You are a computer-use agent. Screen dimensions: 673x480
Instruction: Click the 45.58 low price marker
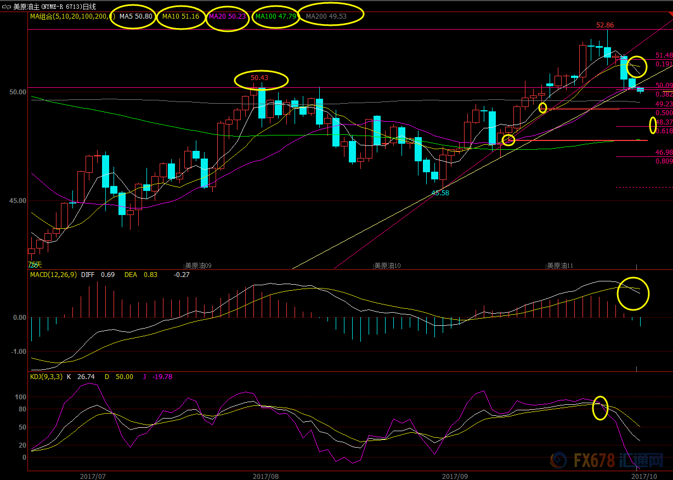(440, 193)
